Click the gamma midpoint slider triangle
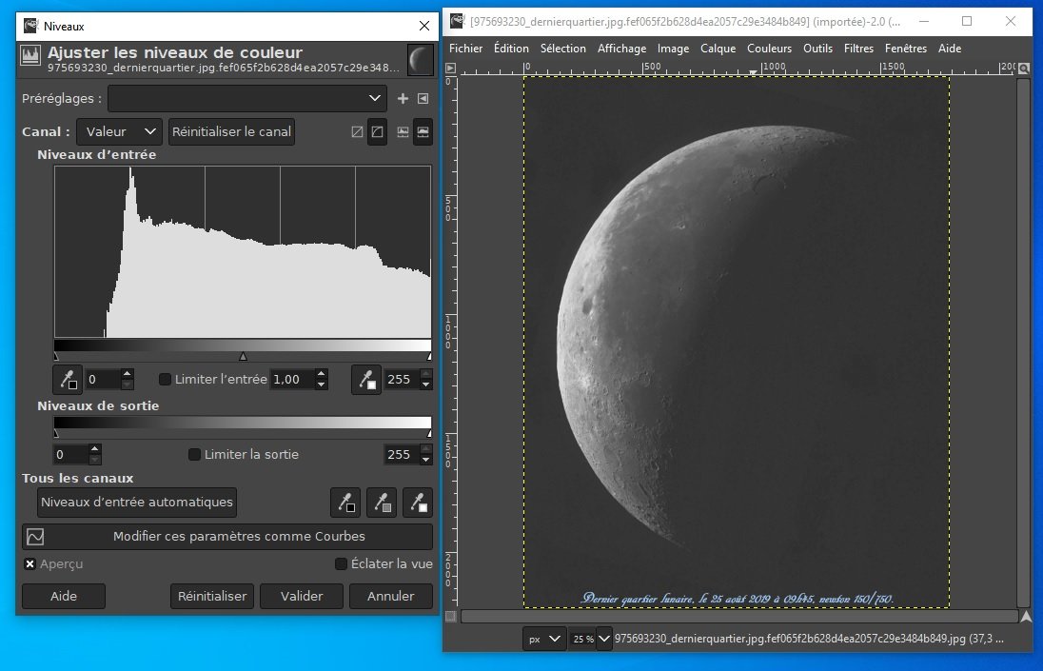 click(x=243, y=357)
